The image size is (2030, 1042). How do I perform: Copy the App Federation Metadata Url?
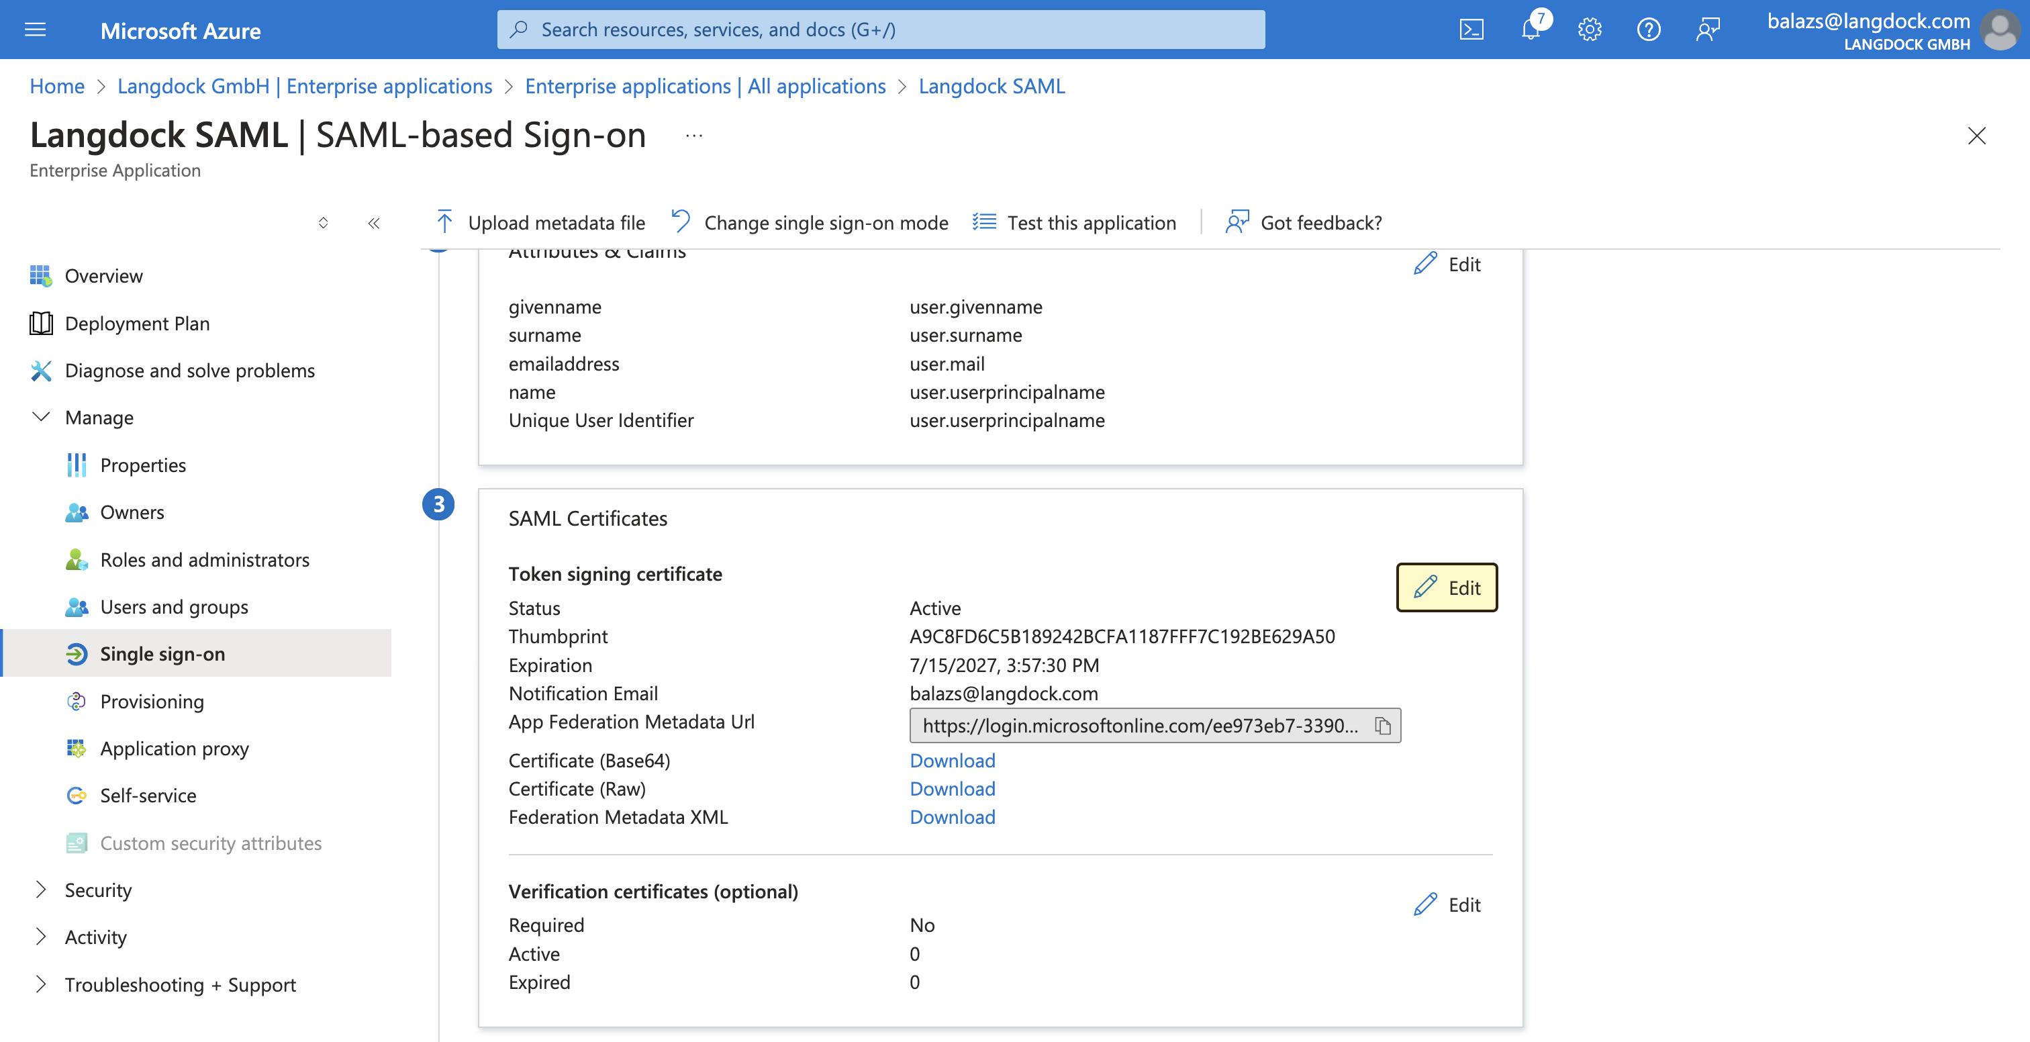click(x=1383, y=725)
